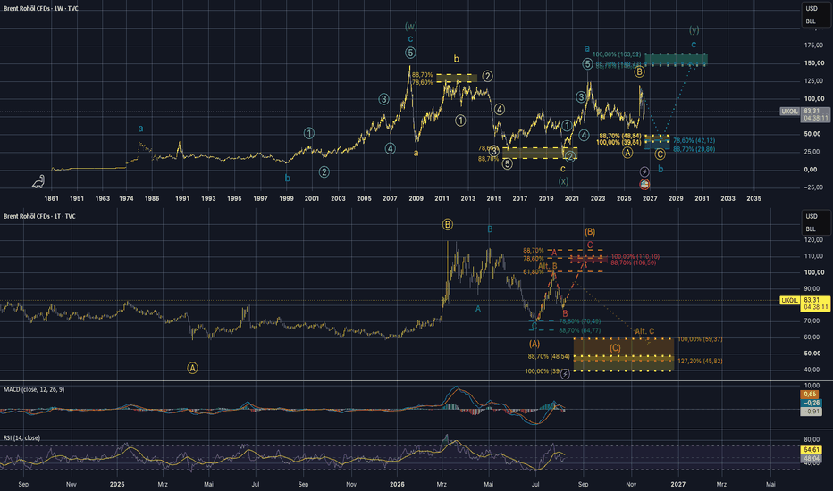Open the US flag economic event marker
This screenshot has width=833, height=491.
tap(644, 184)
